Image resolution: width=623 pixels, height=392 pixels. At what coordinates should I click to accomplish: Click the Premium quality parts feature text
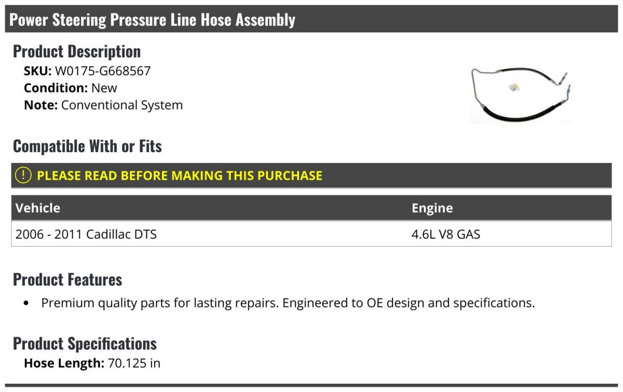click(x=288, y=303)
